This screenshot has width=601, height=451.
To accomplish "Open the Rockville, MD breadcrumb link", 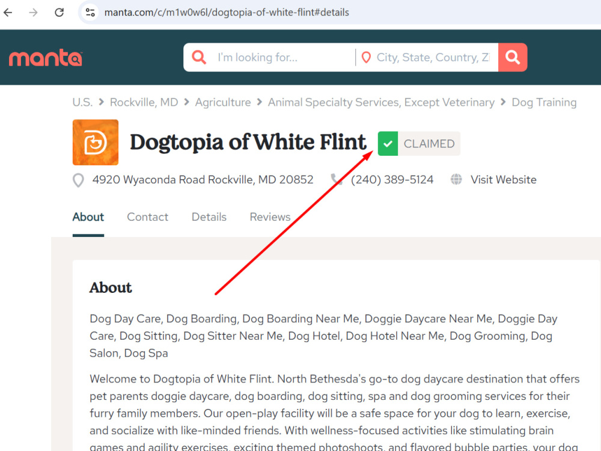I will tap(144, 102).
